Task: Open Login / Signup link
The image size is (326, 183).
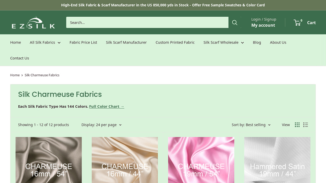Action: tap(264, 19)
